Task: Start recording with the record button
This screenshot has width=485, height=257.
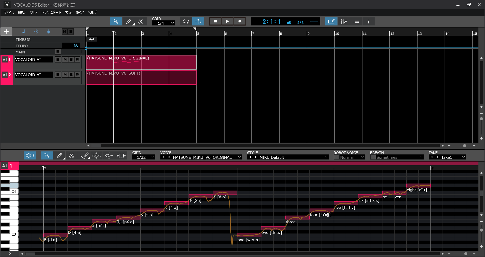Action: coord(240,21)
